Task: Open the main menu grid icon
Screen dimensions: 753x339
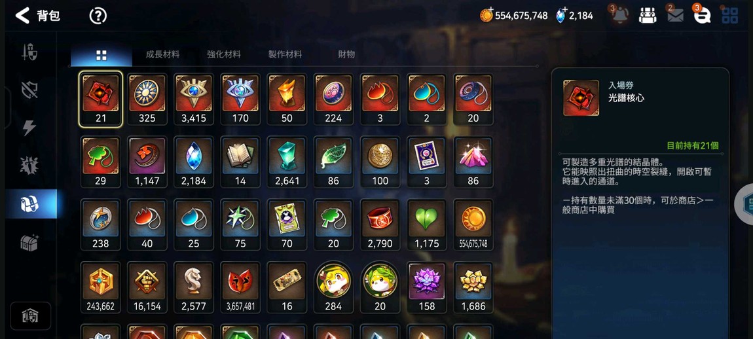Action: (x=730, y=15)
